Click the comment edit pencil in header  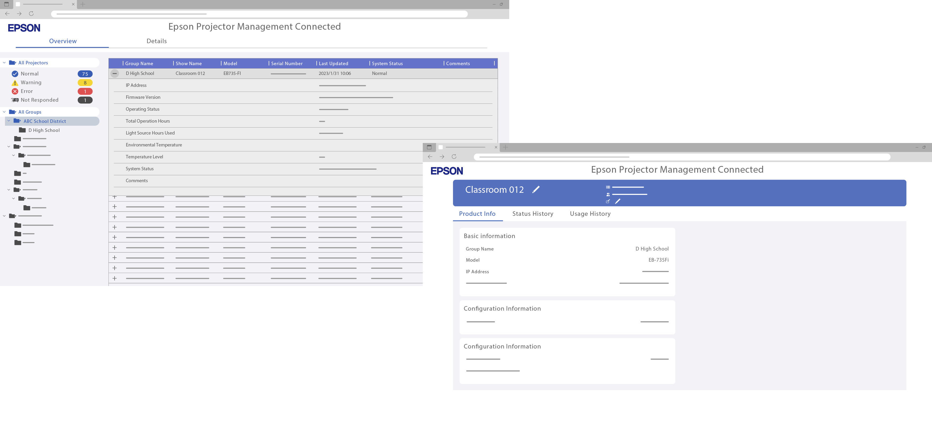(618, 201)
